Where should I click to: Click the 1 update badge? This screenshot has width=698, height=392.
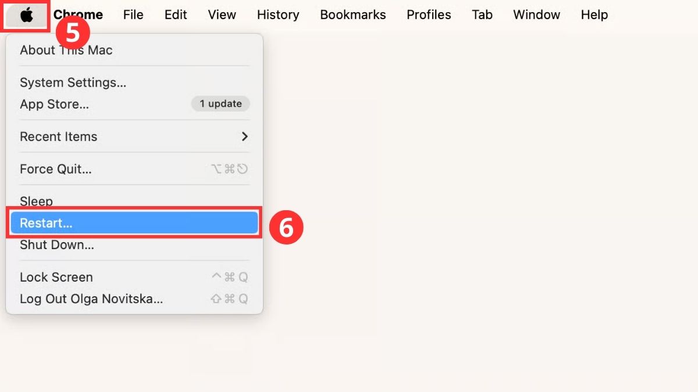point(220,104)
